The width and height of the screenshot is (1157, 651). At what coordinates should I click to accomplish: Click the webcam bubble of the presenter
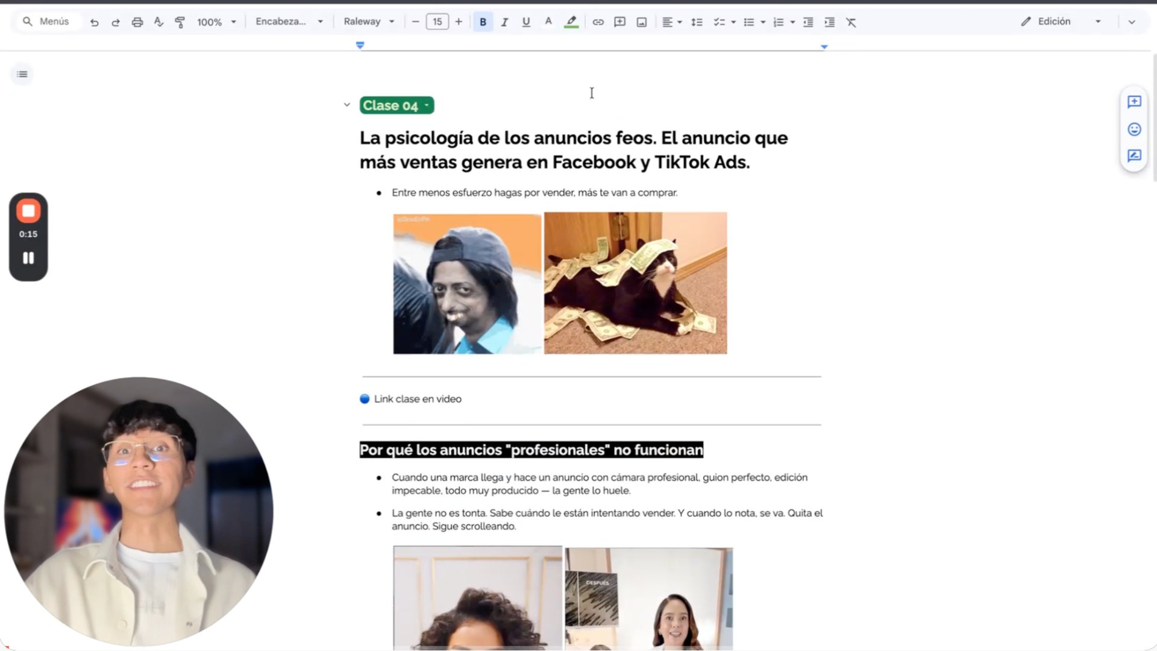(x=139, y=512)
